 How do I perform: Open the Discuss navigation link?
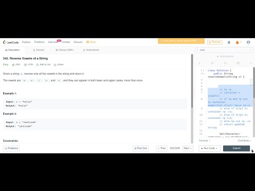(x=78, y=42)
